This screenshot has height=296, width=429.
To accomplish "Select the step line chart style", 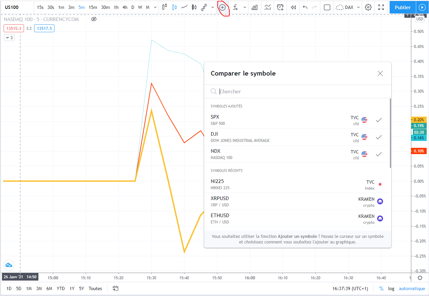I will [204, 7].
